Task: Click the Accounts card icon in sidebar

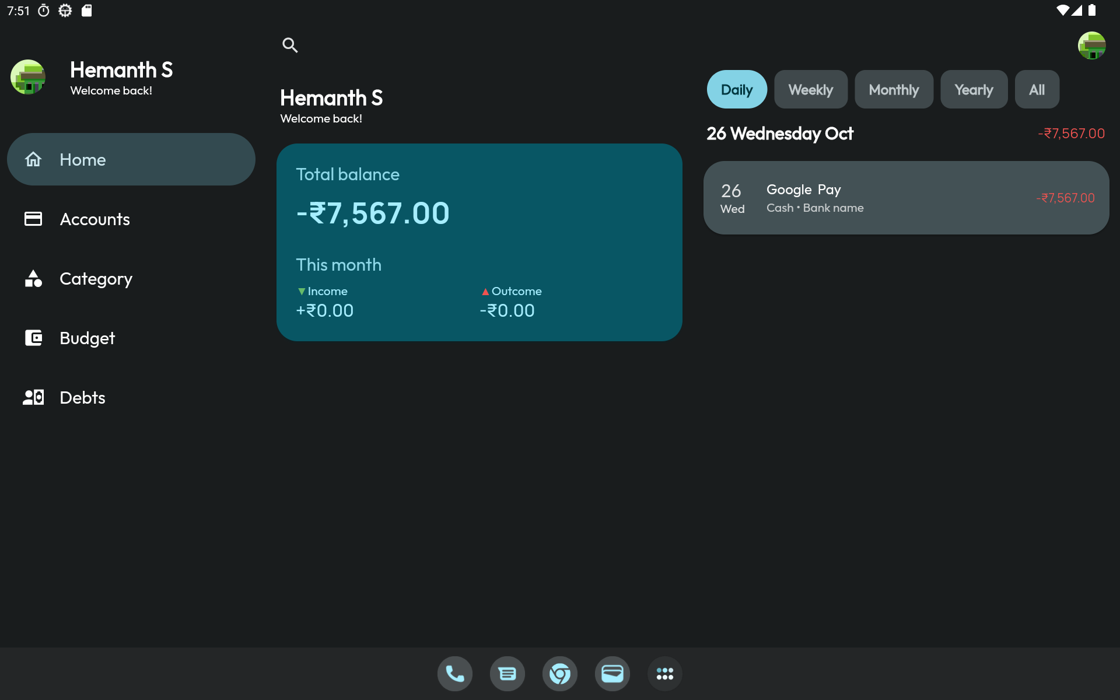Action: pyautogui.click(x=33, y=219)
